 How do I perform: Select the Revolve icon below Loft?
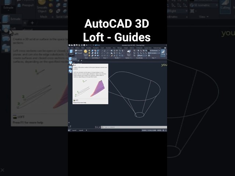(70, 67)
